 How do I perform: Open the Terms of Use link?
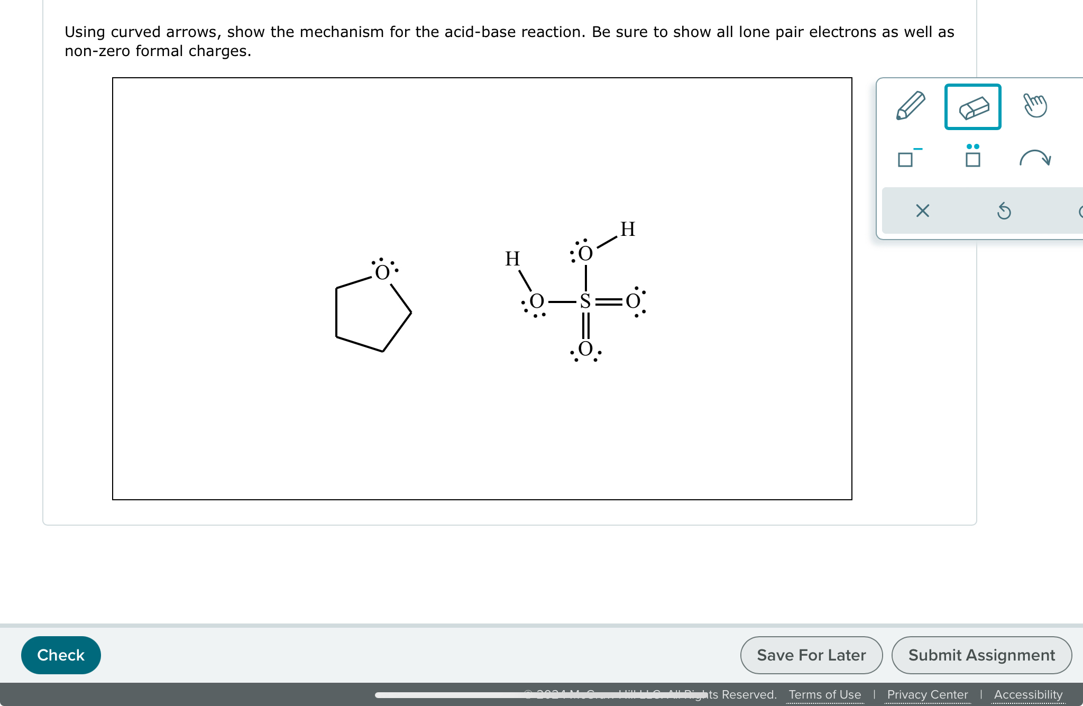(x=824, y=694)
